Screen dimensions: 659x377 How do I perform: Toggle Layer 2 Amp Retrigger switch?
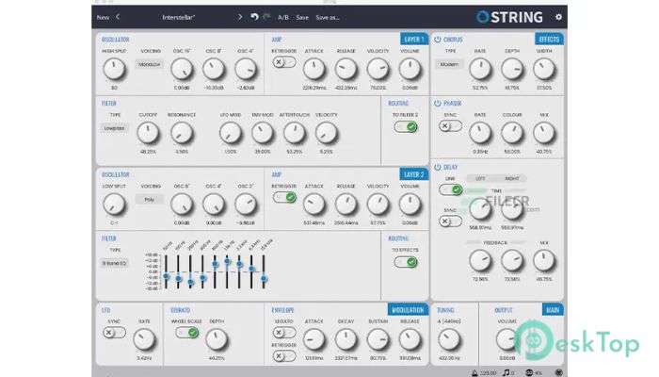coord(284,197)
